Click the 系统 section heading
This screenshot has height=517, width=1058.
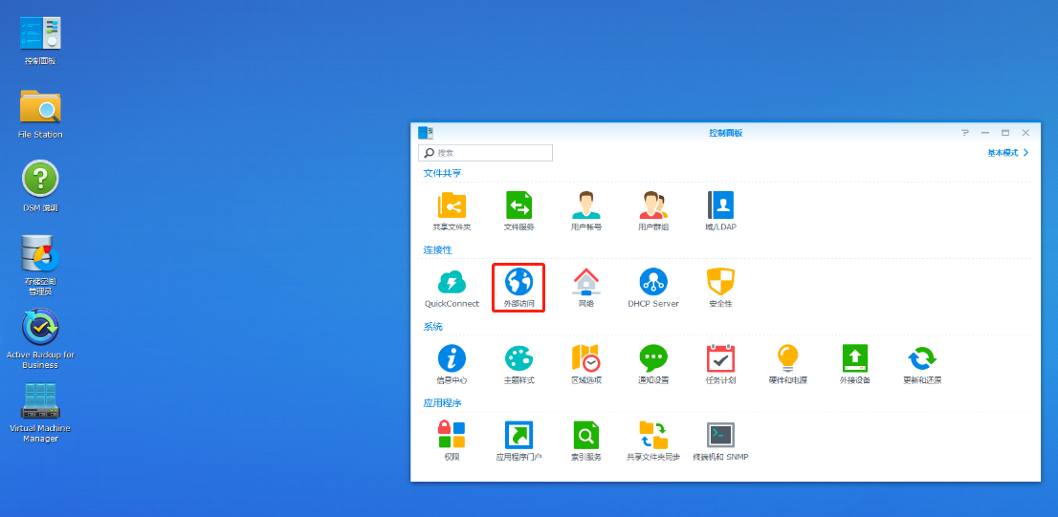coord(432,327)
